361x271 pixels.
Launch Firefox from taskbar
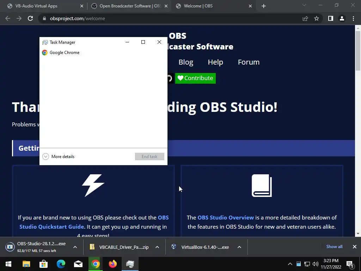(x=112, y=264)
